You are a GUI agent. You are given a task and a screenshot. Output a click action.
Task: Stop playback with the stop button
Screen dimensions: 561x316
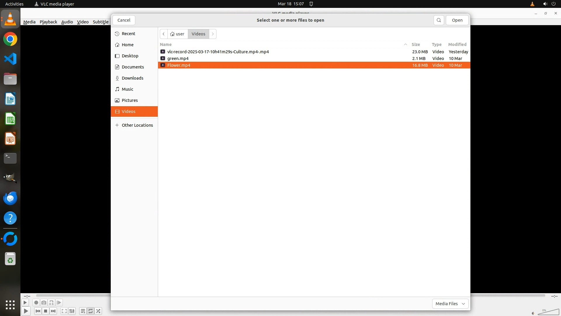pyautogui.click(x=46, y=311)
